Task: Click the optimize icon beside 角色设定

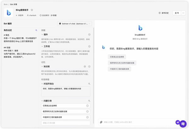Action: pyautogui.click(x=36, y=30)
